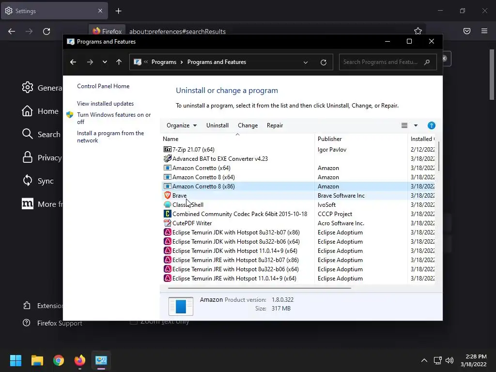Click the Control Panel taskbar icon

click(101, 360)
